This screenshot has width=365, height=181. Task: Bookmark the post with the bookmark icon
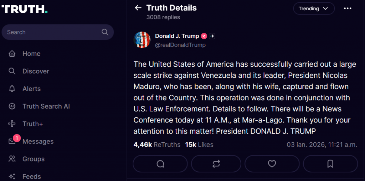point(330,164)
